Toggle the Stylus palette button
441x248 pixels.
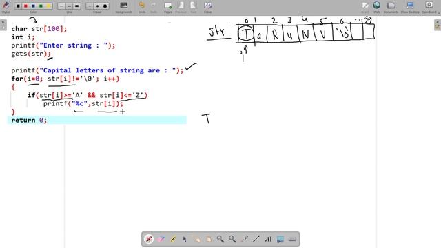click(6, 7)
